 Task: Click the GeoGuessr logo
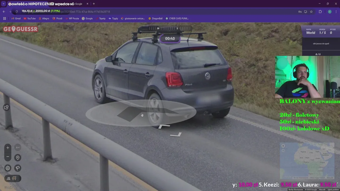pos(20,29)
